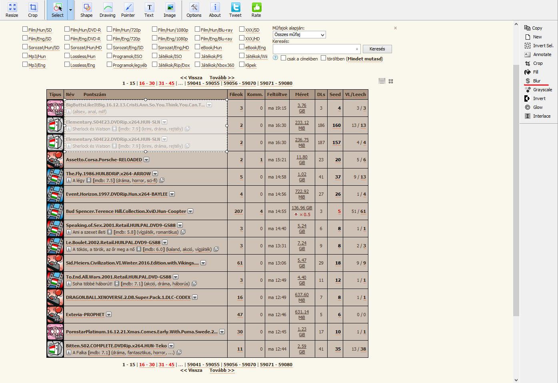Tick the Játékok/ISO checkbox

click(x=154, y=56)
